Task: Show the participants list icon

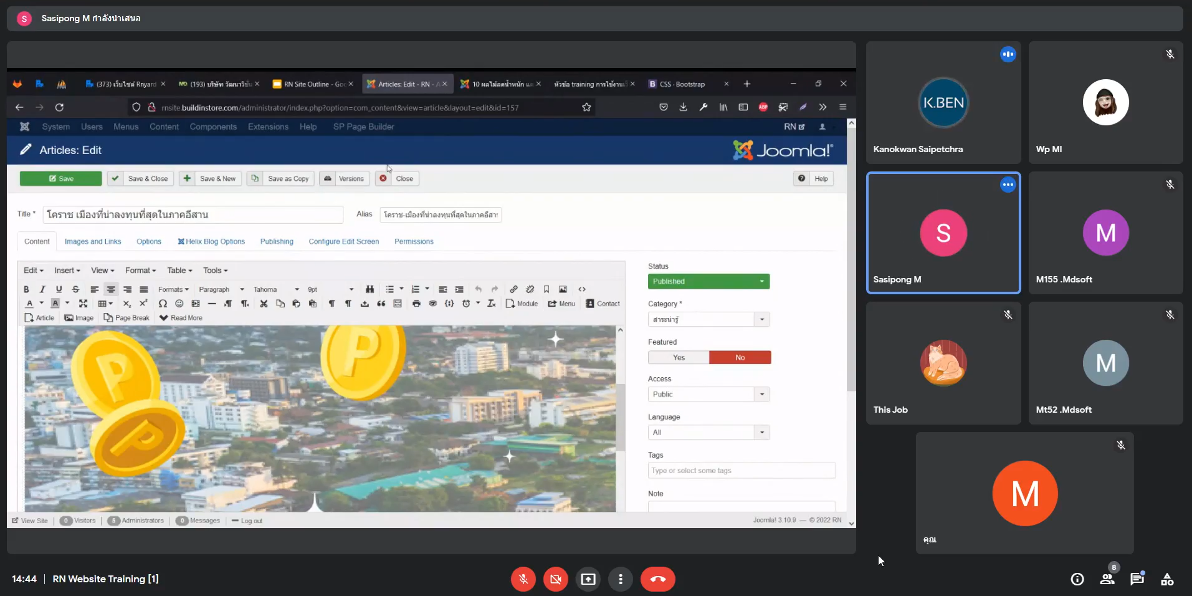Action: pyautogui.click(x=1107, y=579)
